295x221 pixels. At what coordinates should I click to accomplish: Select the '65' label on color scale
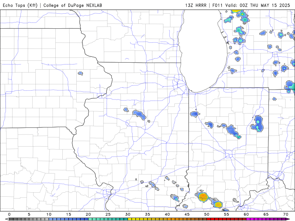[266, 214]
